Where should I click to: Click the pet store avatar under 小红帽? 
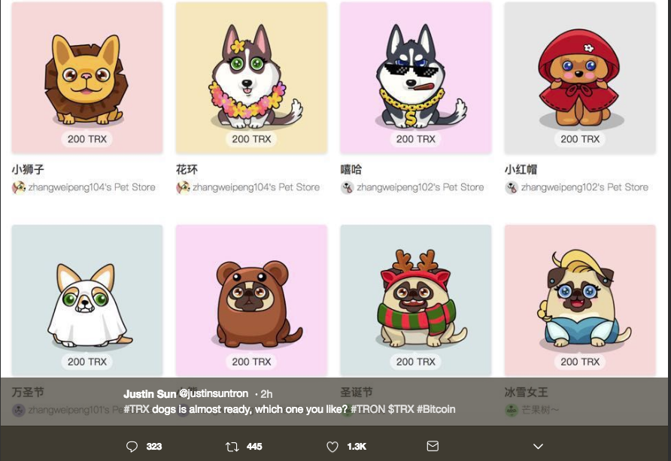(x=512, y=187)
